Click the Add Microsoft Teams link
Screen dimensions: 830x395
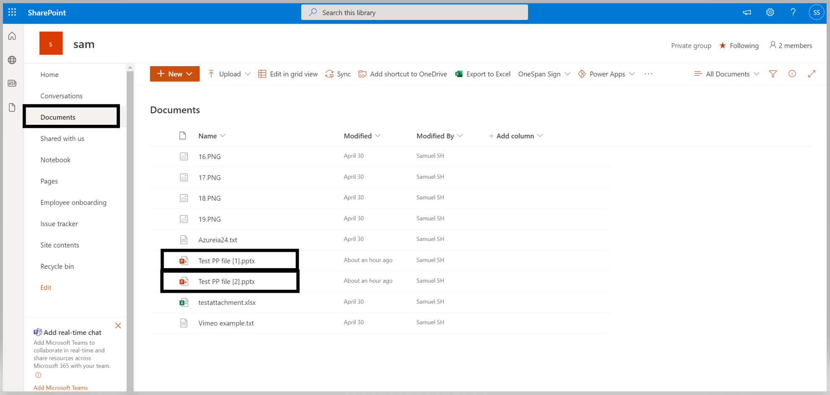point(60,387)
